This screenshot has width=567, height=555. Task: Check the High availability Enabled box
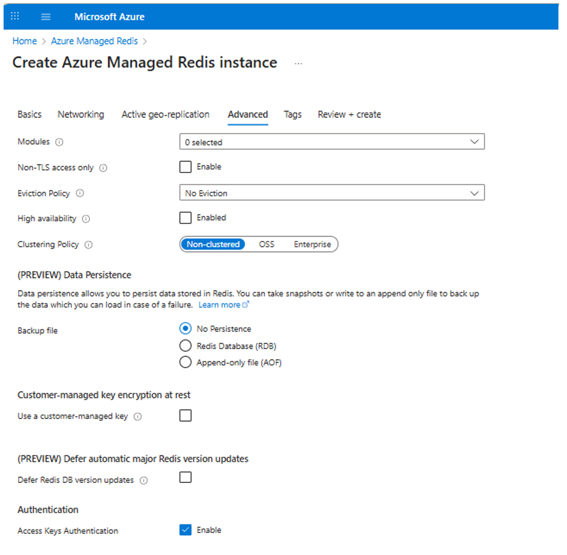coord(185,218)
